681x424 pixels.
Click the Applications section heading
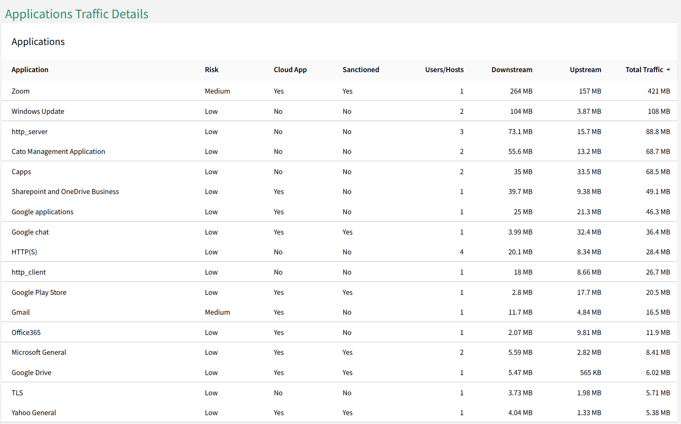coord(38,42)
